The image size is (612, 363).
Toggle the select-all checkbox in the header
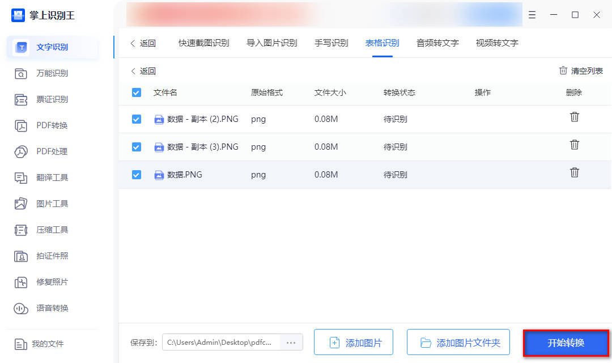(136, 92)
